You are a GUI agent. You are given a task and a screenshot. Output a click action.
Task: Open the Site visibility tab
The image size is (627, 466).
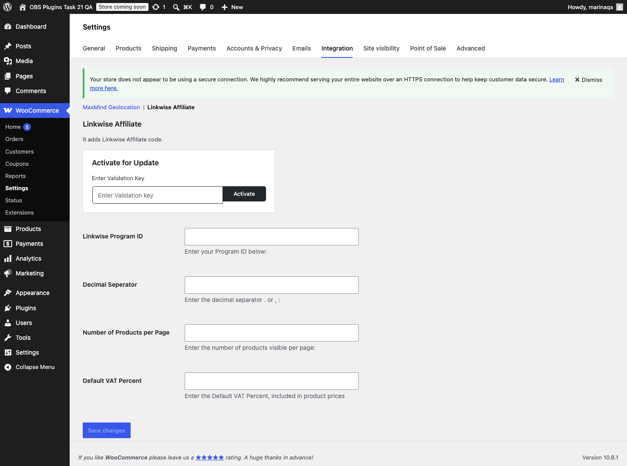pos(381,48)
